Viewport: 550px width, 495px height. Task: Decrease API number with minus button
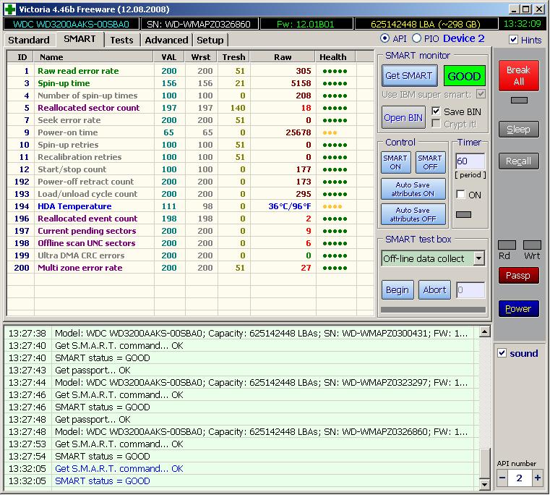tap(502, 478)
